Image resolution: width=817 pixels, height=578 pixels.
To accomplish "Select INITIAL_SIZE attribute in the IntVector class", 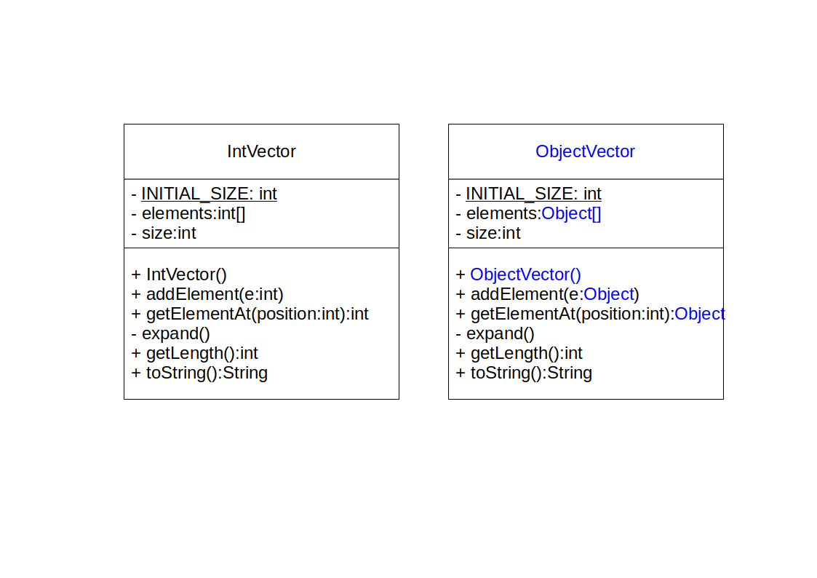I will (209, 194).
